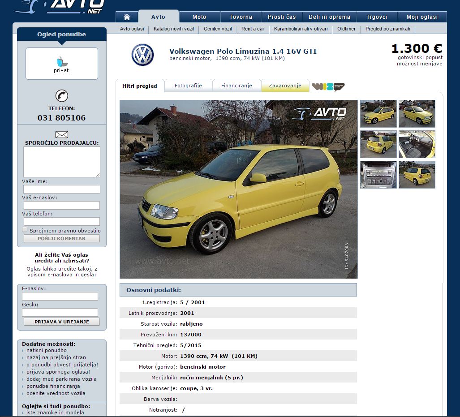Open the Deli in oprema tab
Image resolution: width=460 pixels, height=417 pixels.
pyautogui.click(x=330, y=17)
